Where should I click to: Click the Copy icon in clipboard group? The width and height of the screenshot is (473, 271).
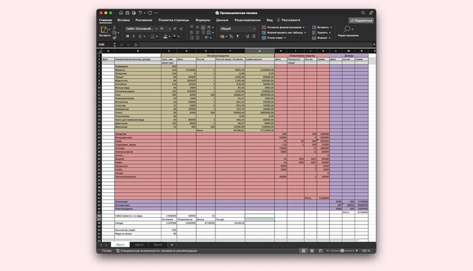tap(114, 32)
